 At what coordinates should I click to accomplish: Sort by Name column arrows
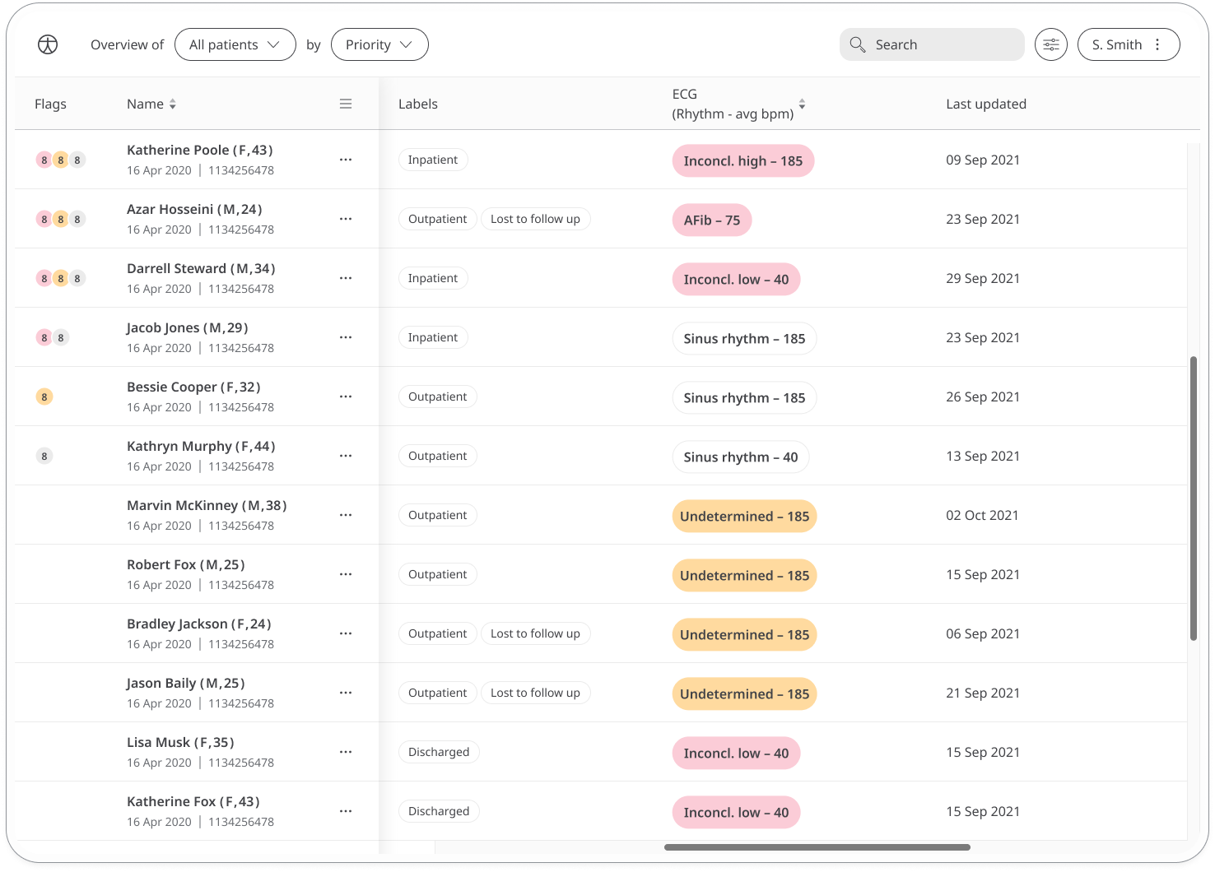(173, 104)
